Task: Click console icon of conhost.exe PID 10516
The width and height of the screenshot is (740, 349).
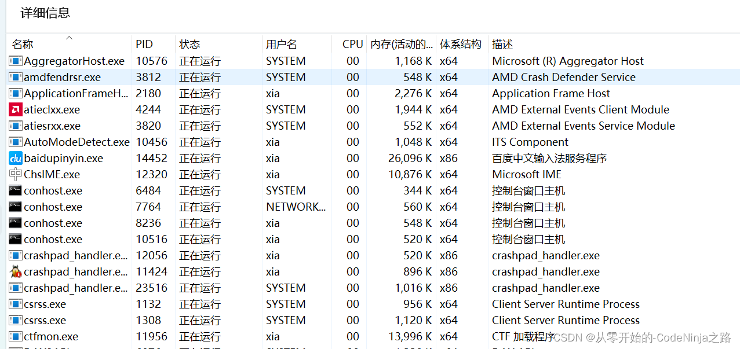Action: pos(16,239)
